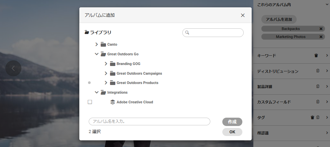This screenshot has height=147, width=330.
Task: Click the Branding GOG folder icon
Action: click(113, 64)
